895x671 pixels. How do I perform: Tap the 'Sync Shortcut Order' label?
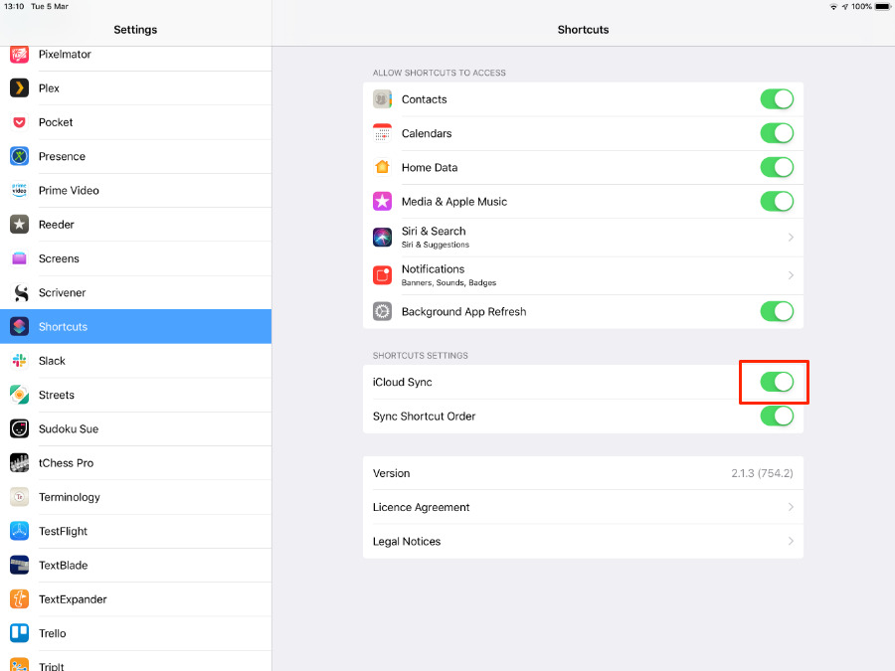click(x=424, y=416)
